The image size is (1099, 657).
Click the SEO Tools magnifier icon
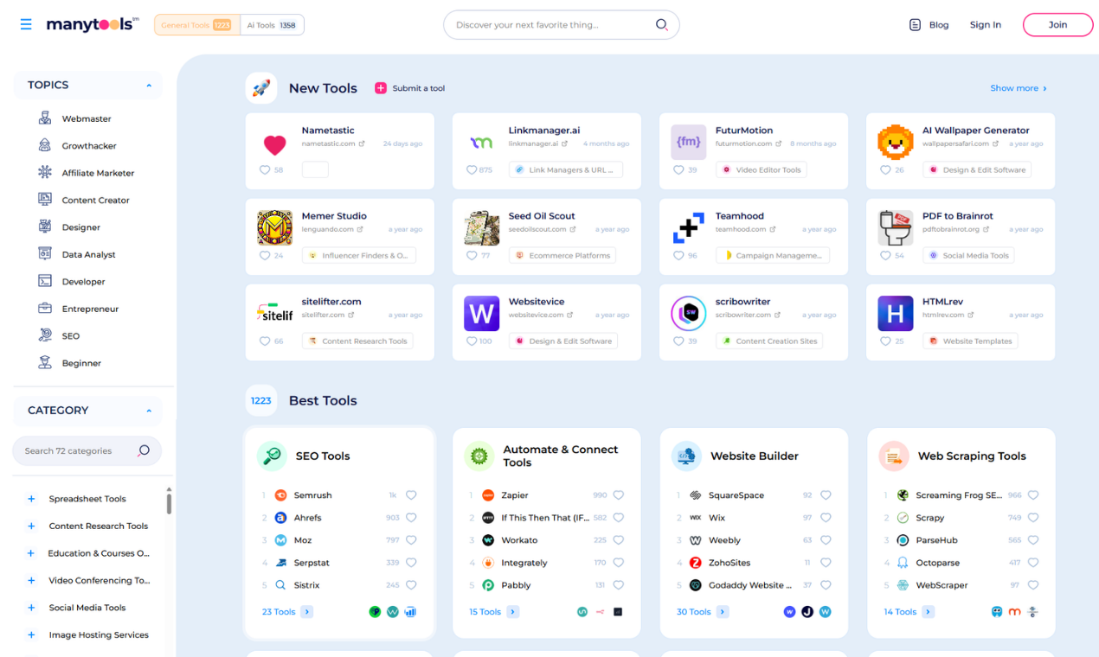[271, 456]
